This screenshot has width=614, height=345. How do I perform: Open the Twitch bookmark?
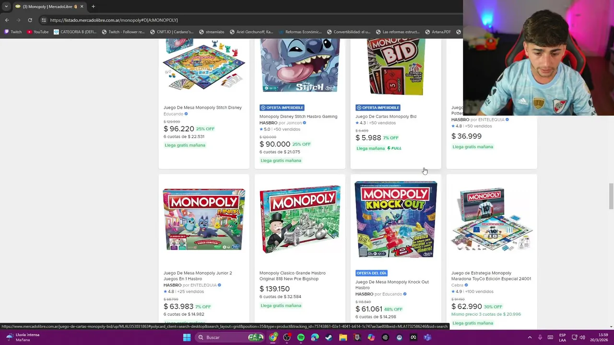click(13, 32)
